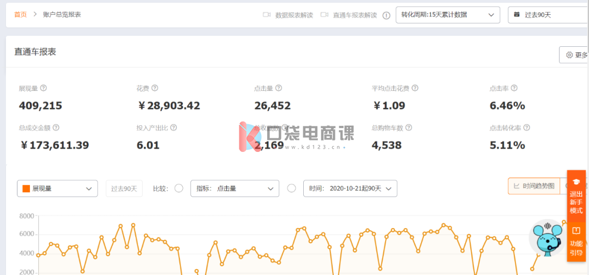The height and width of the screenshot is (275, 589).
Task: Click the 花费 value ￥28,903.42
Action: (x=169, y=106)
